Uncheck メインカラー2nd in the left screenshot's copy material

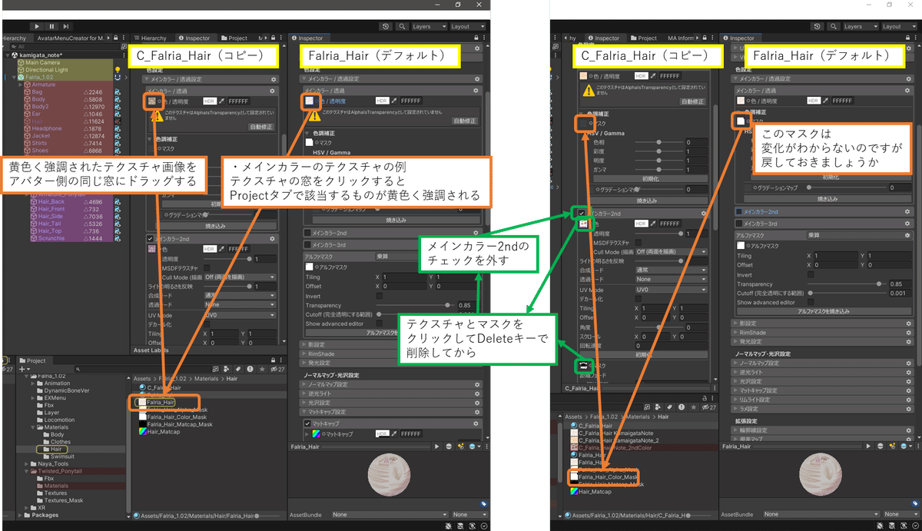[151, 238]
